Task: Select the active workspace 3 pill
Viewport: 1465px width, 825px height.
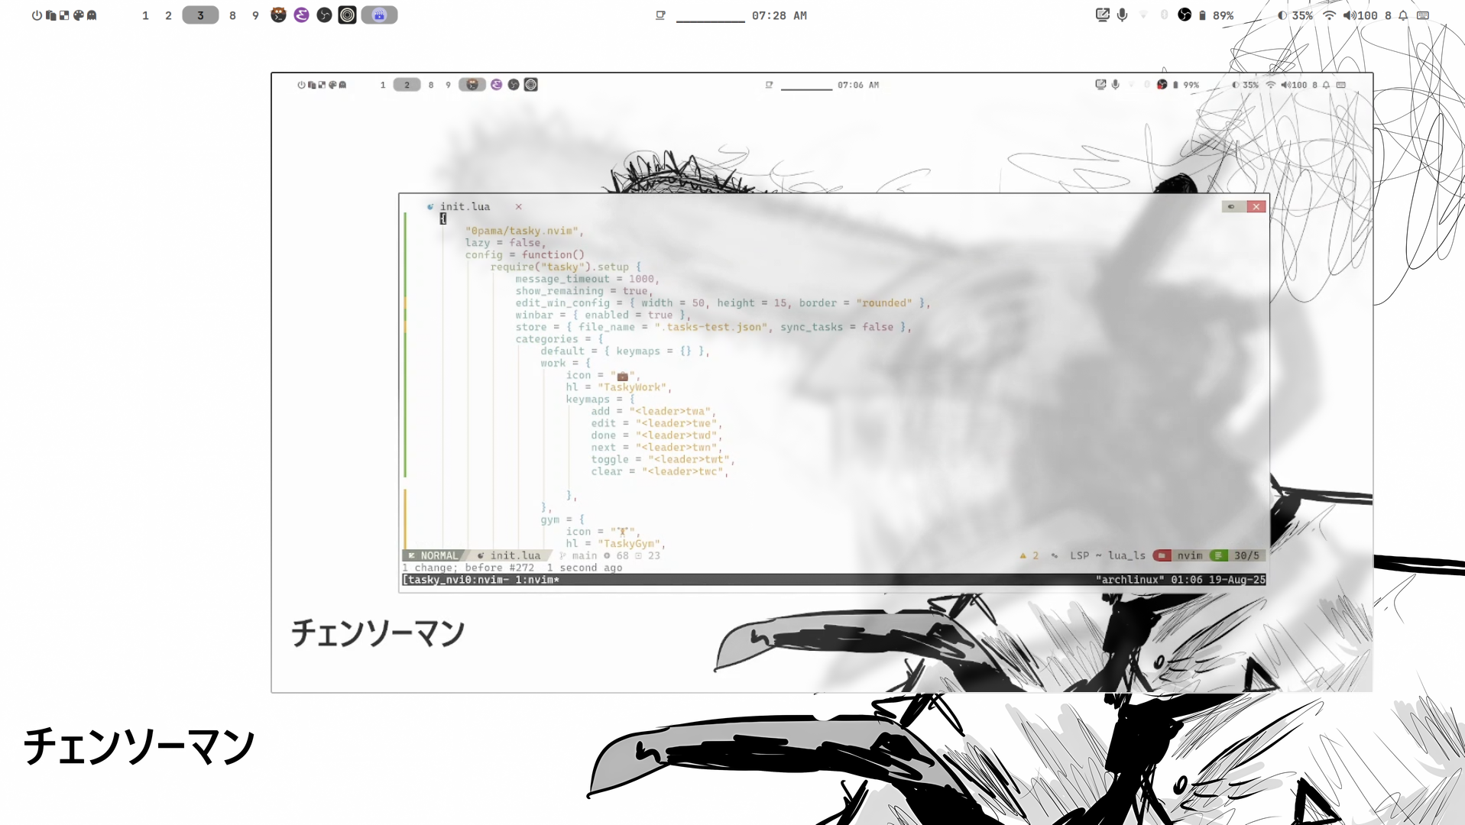Action: 200,15
